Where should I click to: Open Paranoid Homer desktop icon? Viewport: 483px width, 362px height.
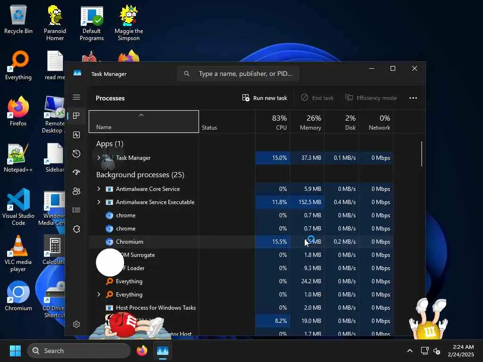(55, 23)
